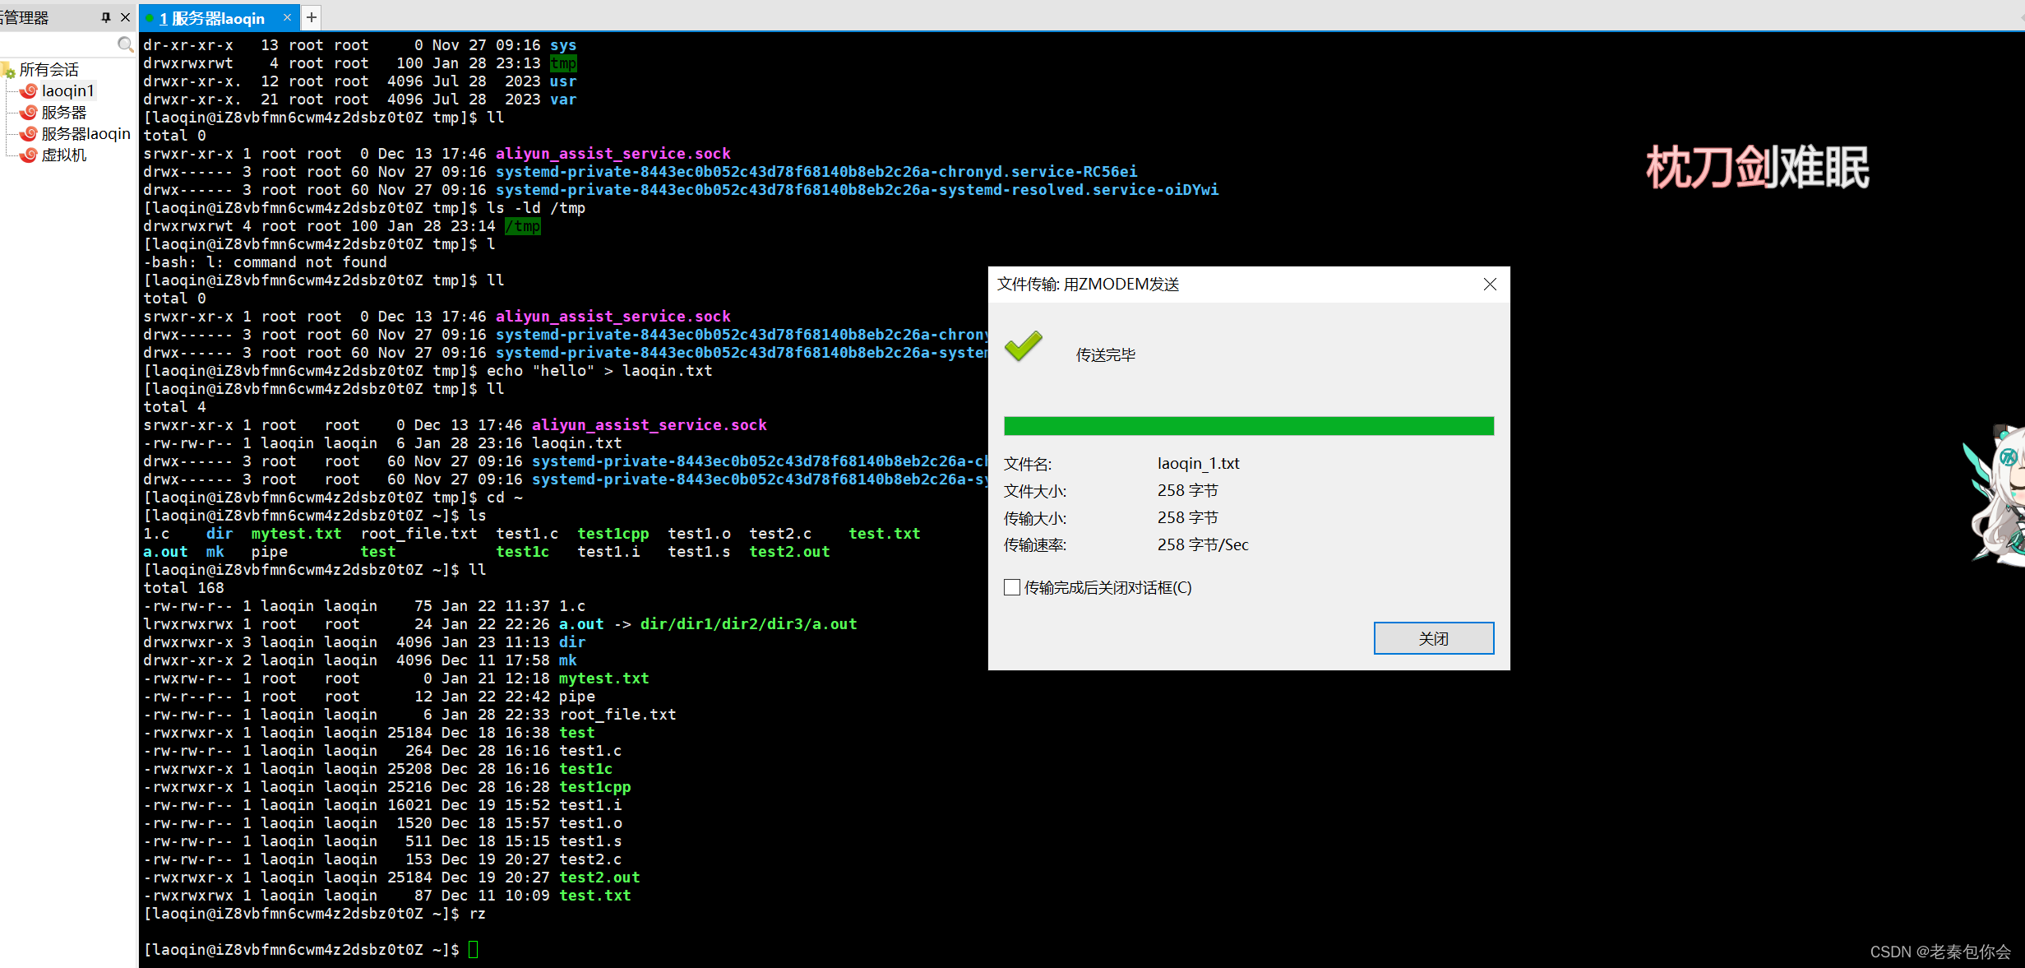Click aliyun_assist_service.sock in the first listing
This screenshot has height=968, width=2025.
[613, 154]
